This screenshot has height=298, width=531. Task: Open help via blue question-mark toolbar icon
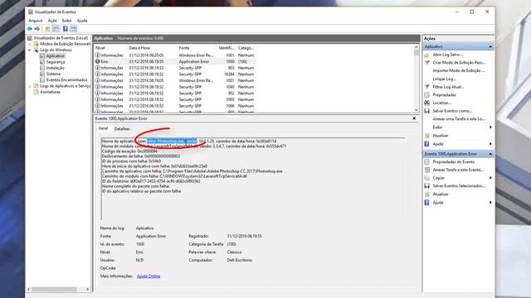[x=66, y=29]
